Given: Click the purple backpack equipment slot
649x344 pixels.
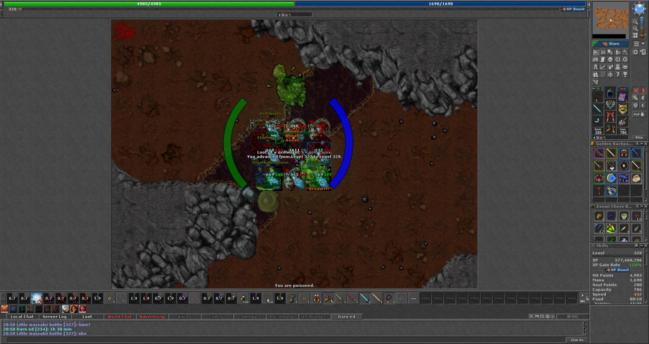Looking at the screenshot, I should coord(623,97).
